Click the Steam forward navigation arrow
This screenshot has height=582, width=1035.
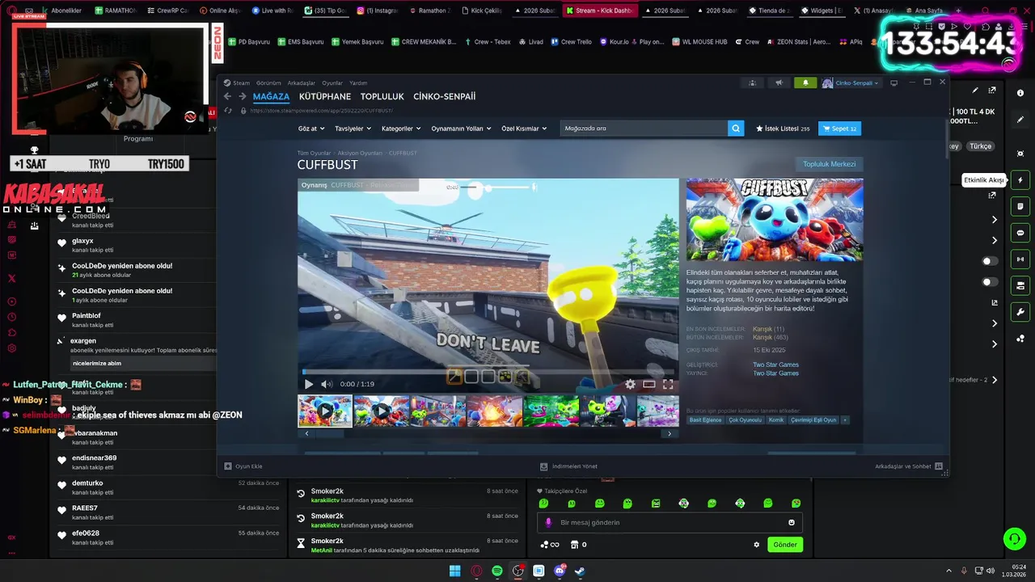click(242, 96)
